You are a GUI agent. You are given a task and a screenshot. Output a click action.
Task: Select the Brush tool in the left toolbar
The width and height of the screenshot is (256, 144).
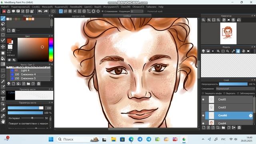coord(3,18)
